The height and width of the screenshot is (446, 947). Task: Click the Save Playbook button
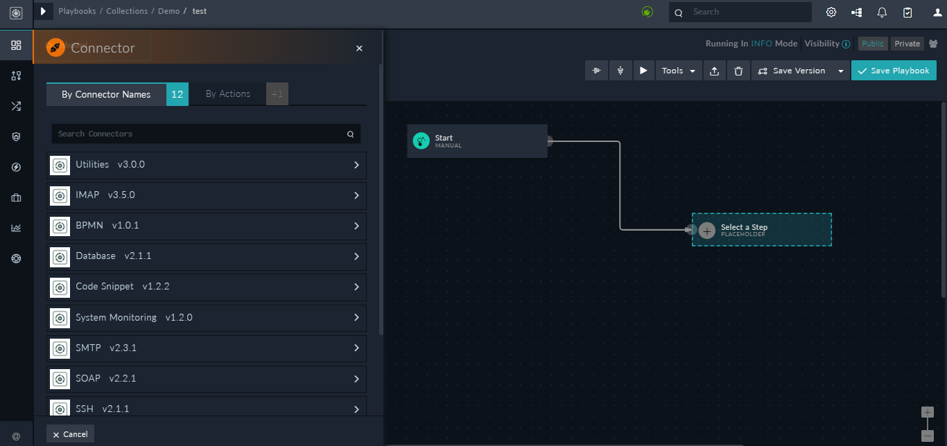894,70
